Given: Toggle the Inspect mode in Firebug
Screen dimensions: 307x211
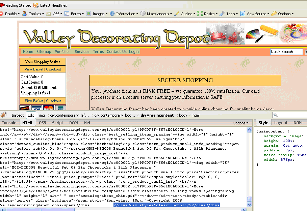Looking at the screenshot, I should pyautogui.click(x=18, y=115).
